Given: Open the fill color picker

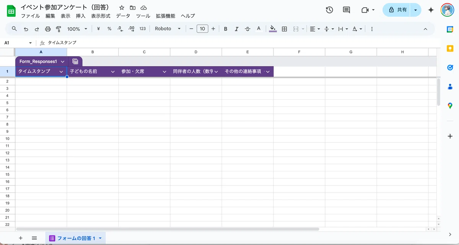Looking at the screenshot, I should [x=273, y=29].
